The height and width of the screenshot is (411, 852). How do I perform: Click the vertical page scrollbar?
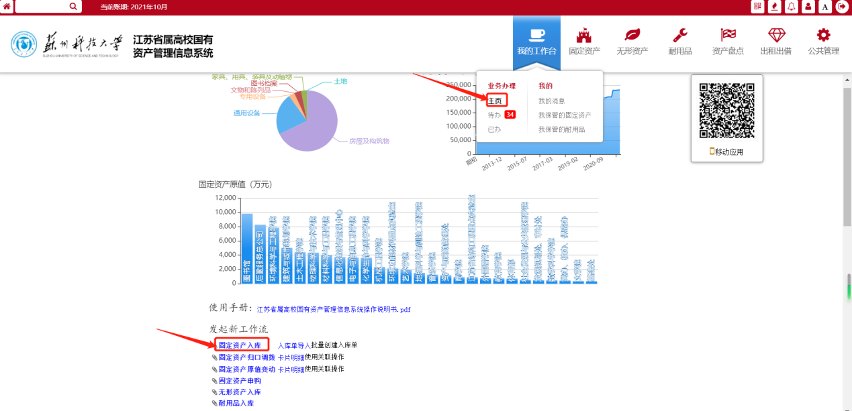[x=847, y=201]
